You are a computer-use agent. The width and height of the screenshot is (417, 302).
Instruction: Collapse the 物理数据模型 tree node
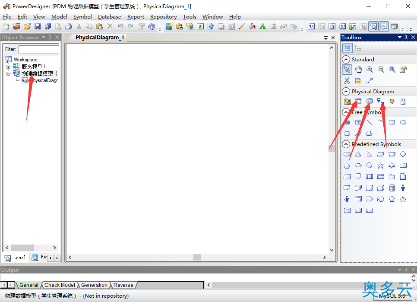coord(8,73)
